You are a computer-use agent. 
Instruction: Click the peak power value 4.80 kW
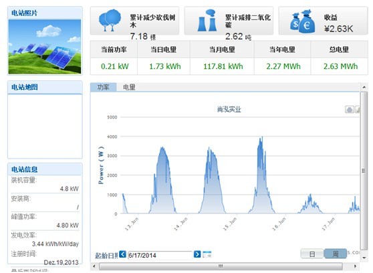point(68,225)
